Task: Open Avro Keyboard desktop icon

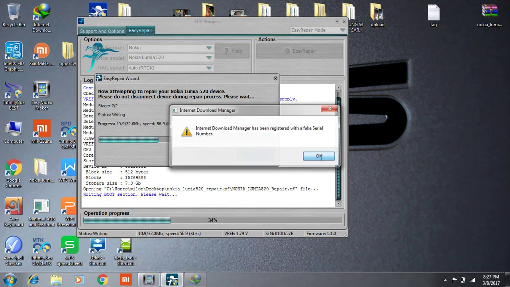Action: point(14,213)
